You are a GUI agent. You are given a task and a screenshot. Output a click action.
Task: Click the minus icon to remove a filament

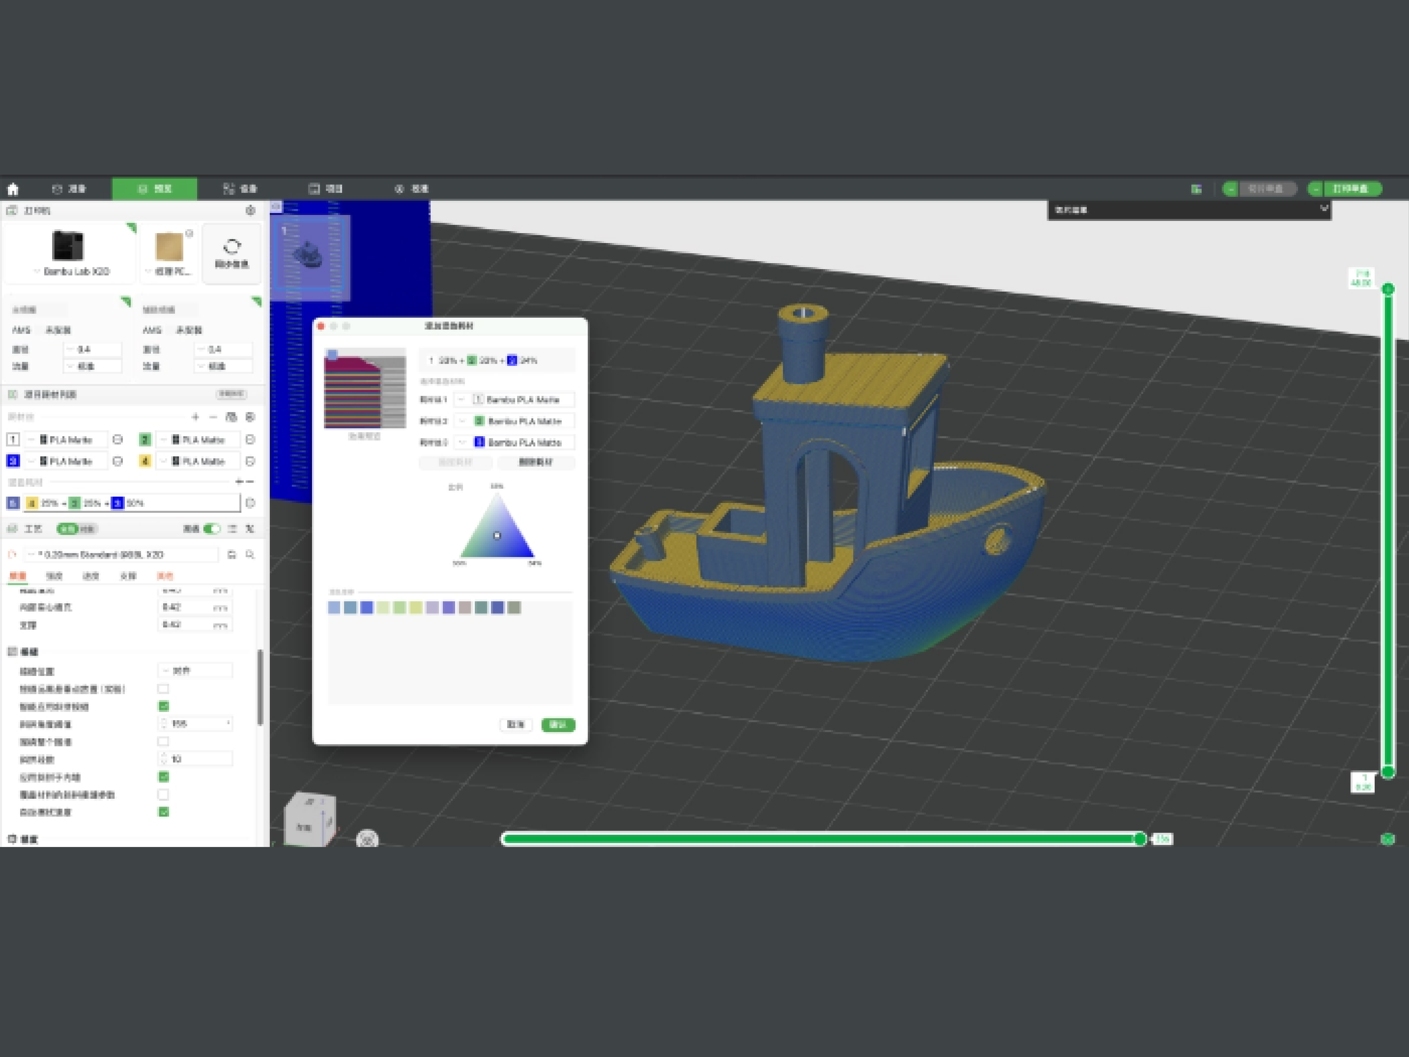coord(213,417)
